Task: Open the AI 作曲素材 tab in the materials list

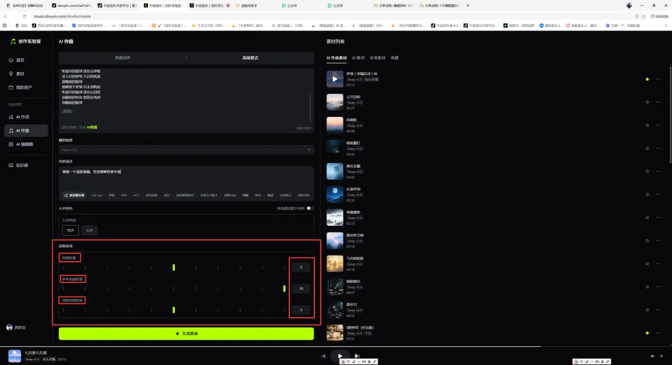Action: [337, 58]
